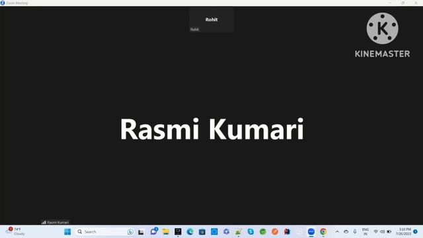Open Task View on the taskbar
Viewport: 423px width, 238px height.
point(141,232)
